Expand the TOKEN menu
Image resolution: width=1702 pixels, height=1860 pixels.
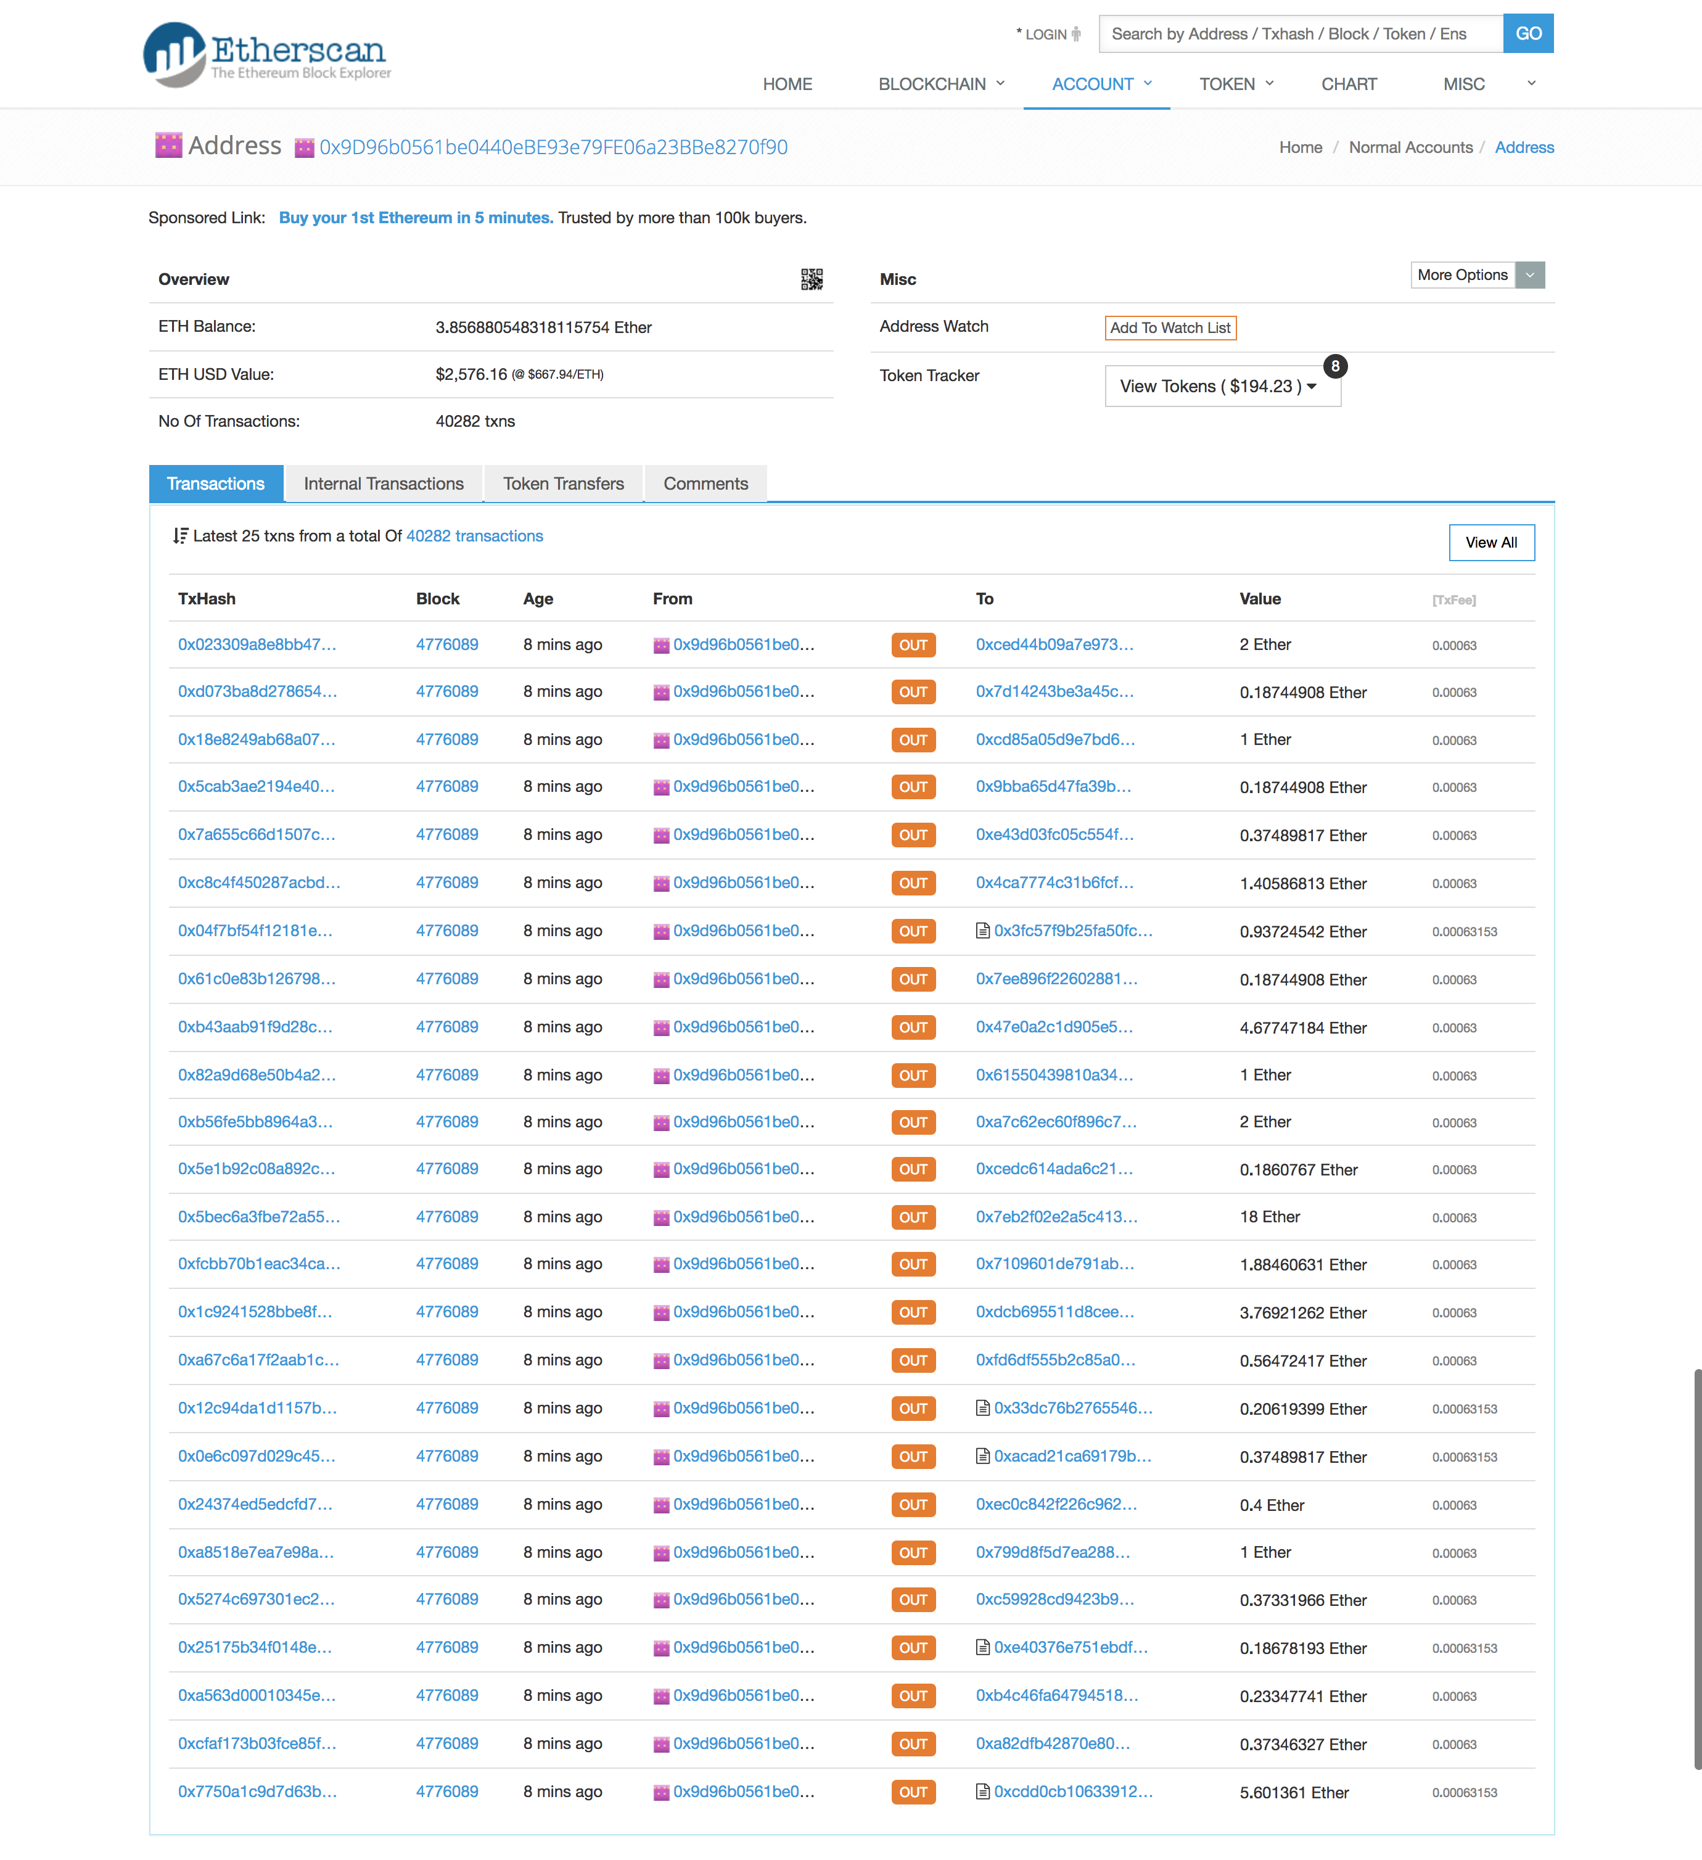pos(1236,84)
